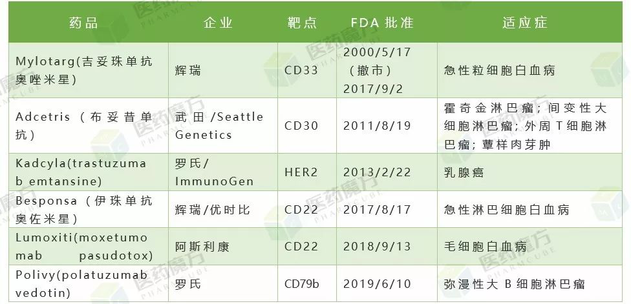Viewport: 631px width, 304px height.
Task: Click the Lumoxiti moxetumomab pasudotox cell
Action: (x=88, y=246)
